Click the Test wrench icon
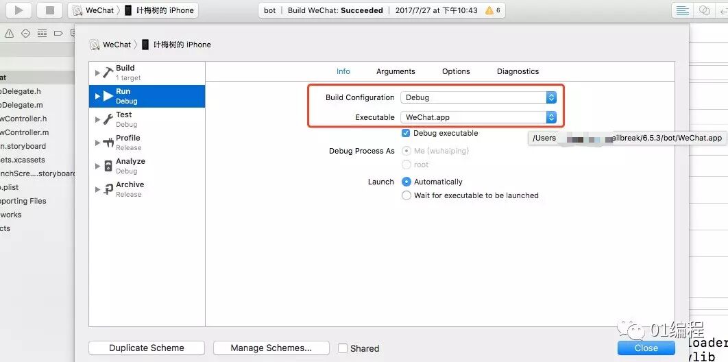The width and height of the screenshot is (728, 362). point(108,119)
